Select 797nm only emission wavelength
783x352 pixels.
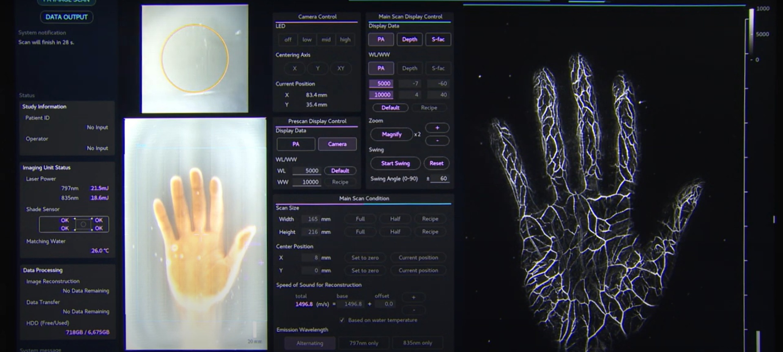pyautogui.click(x=363, y=343)
